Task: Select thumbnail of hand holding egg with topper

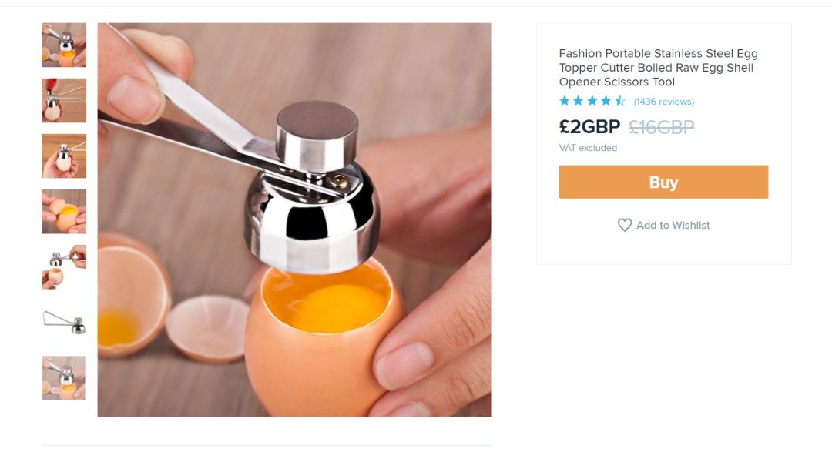Action: click(x=64, y=156)
